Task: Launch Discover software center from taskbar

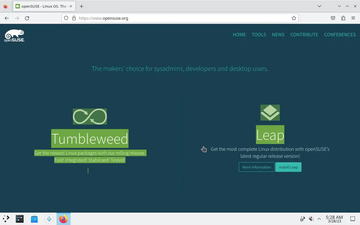Action: point(34,219)
